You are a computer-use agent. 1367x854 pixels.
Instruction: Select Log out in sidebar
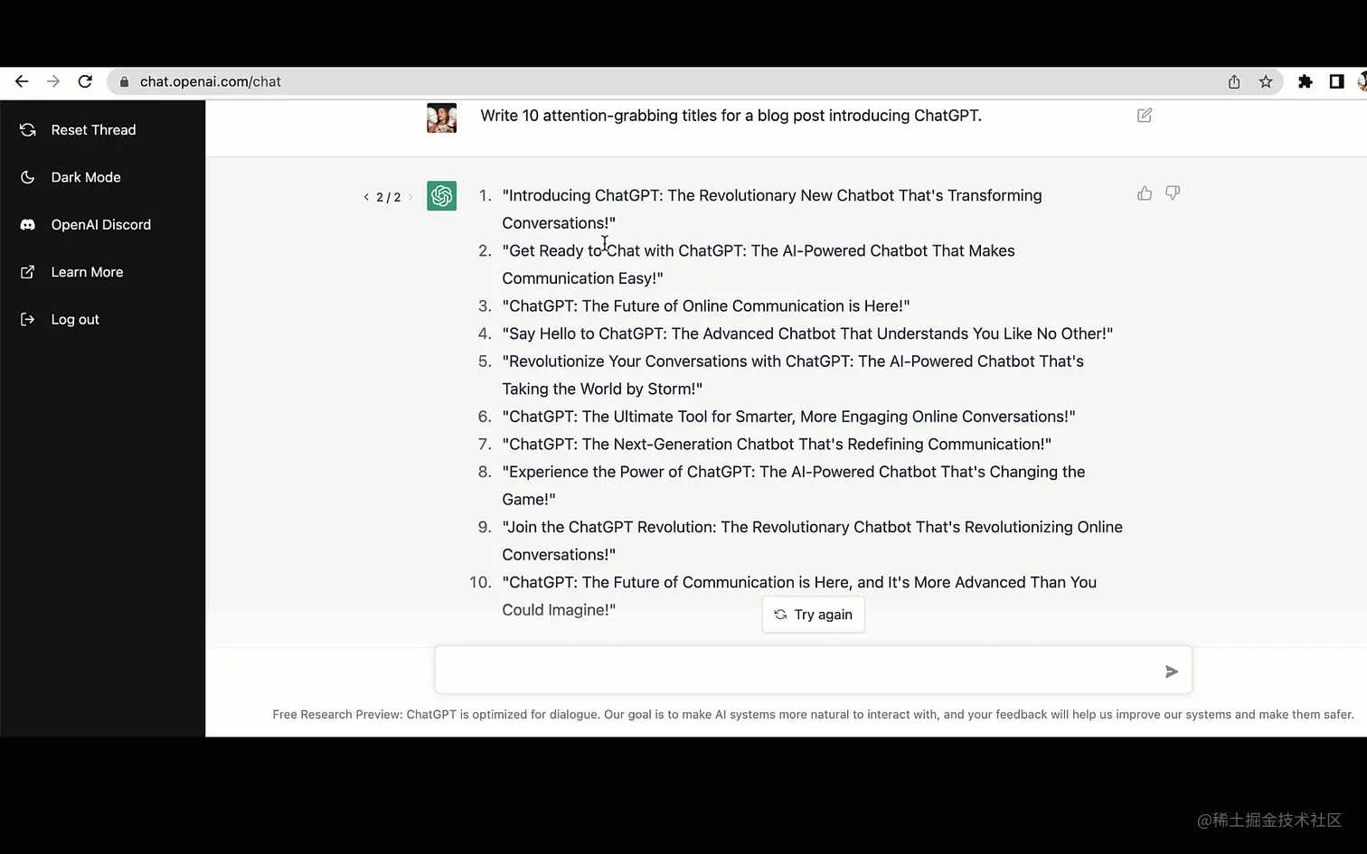(75, 319)
